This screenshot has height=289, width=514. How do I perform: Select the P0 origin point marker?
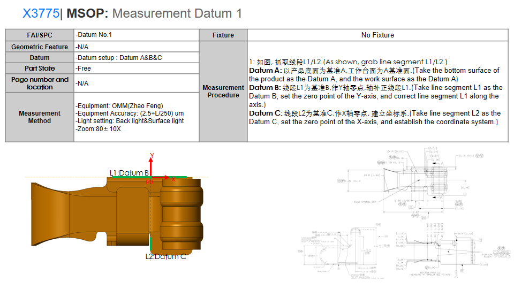tap(149, 182)
